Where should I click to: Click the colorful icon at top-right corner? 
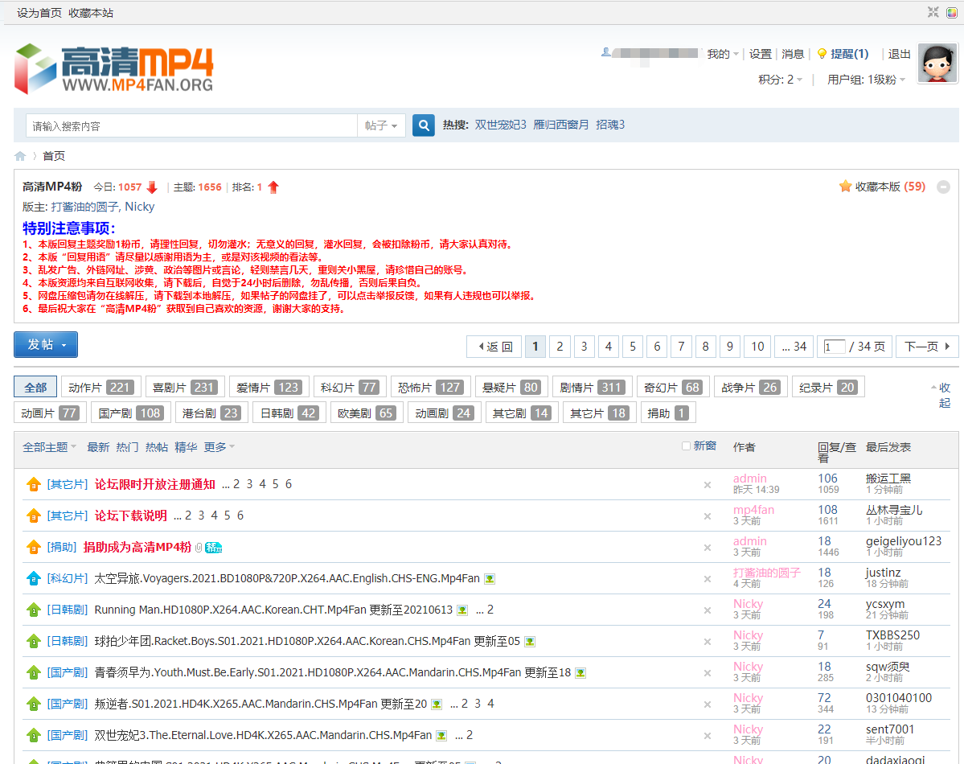(x=952, y=12)
